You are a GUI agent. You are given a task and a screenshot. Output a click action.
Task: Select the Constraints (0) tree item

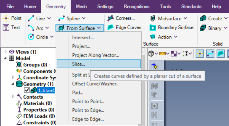click(x=40, y=122)
